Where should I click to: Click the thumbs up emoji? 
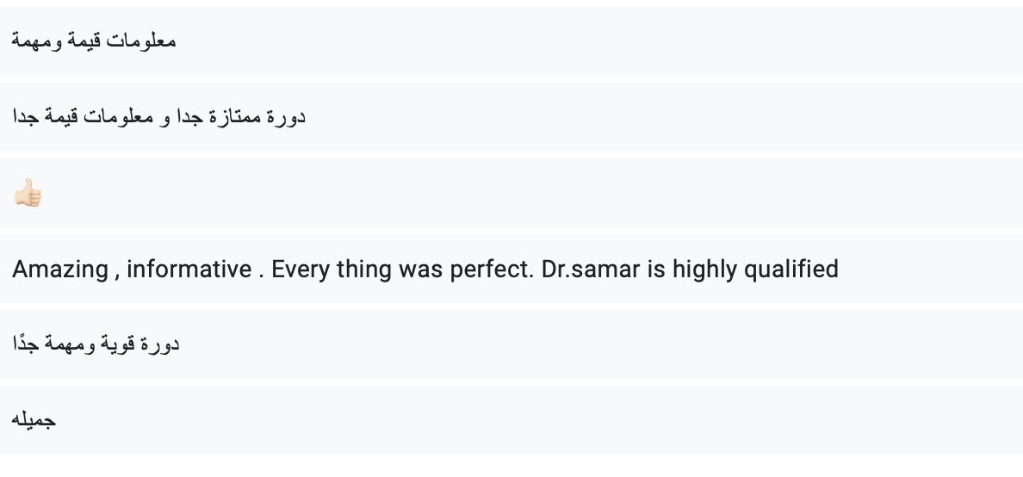point(28,194)
